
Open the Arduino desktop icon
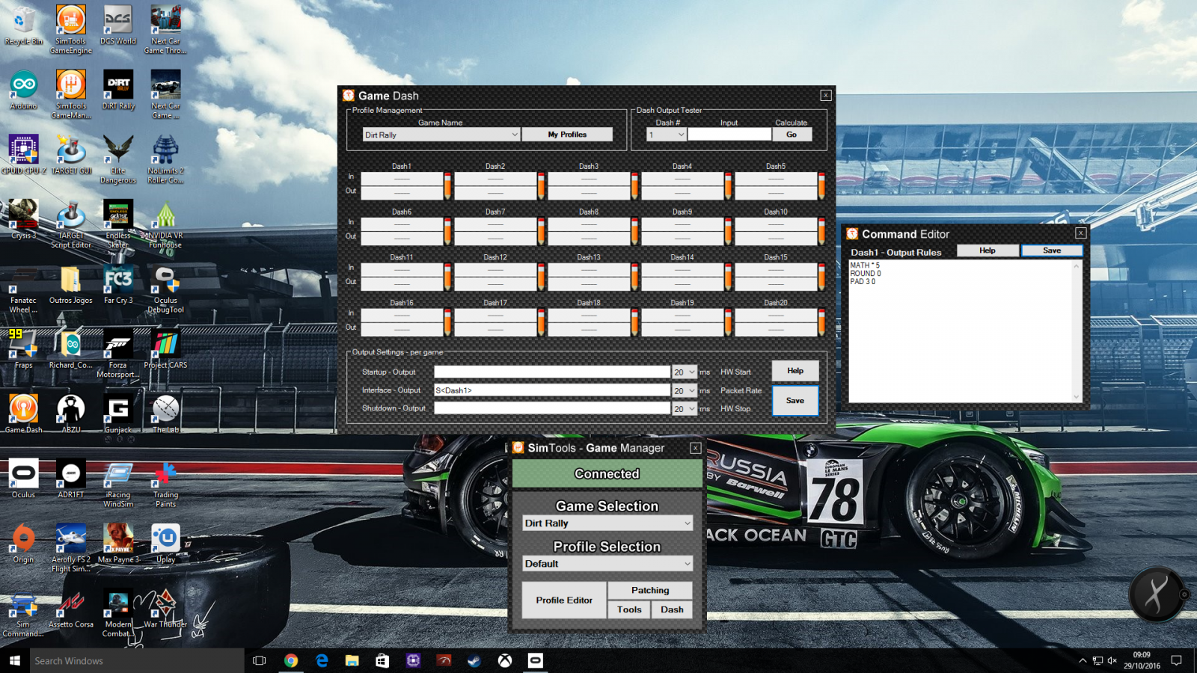pyautogui.click(x=23, y=90)
